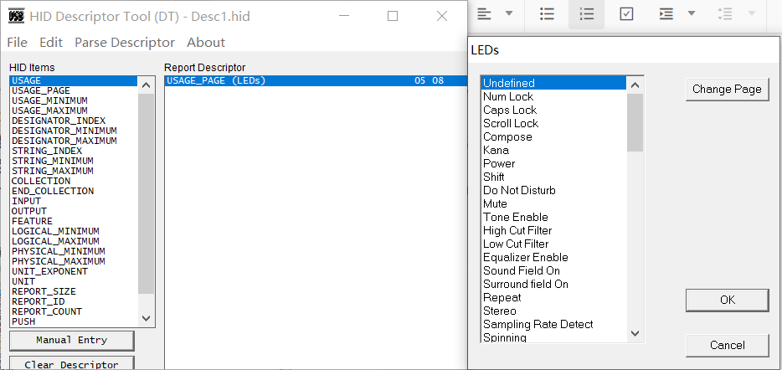Toggle the bulleted list icon

pos(548,13)
